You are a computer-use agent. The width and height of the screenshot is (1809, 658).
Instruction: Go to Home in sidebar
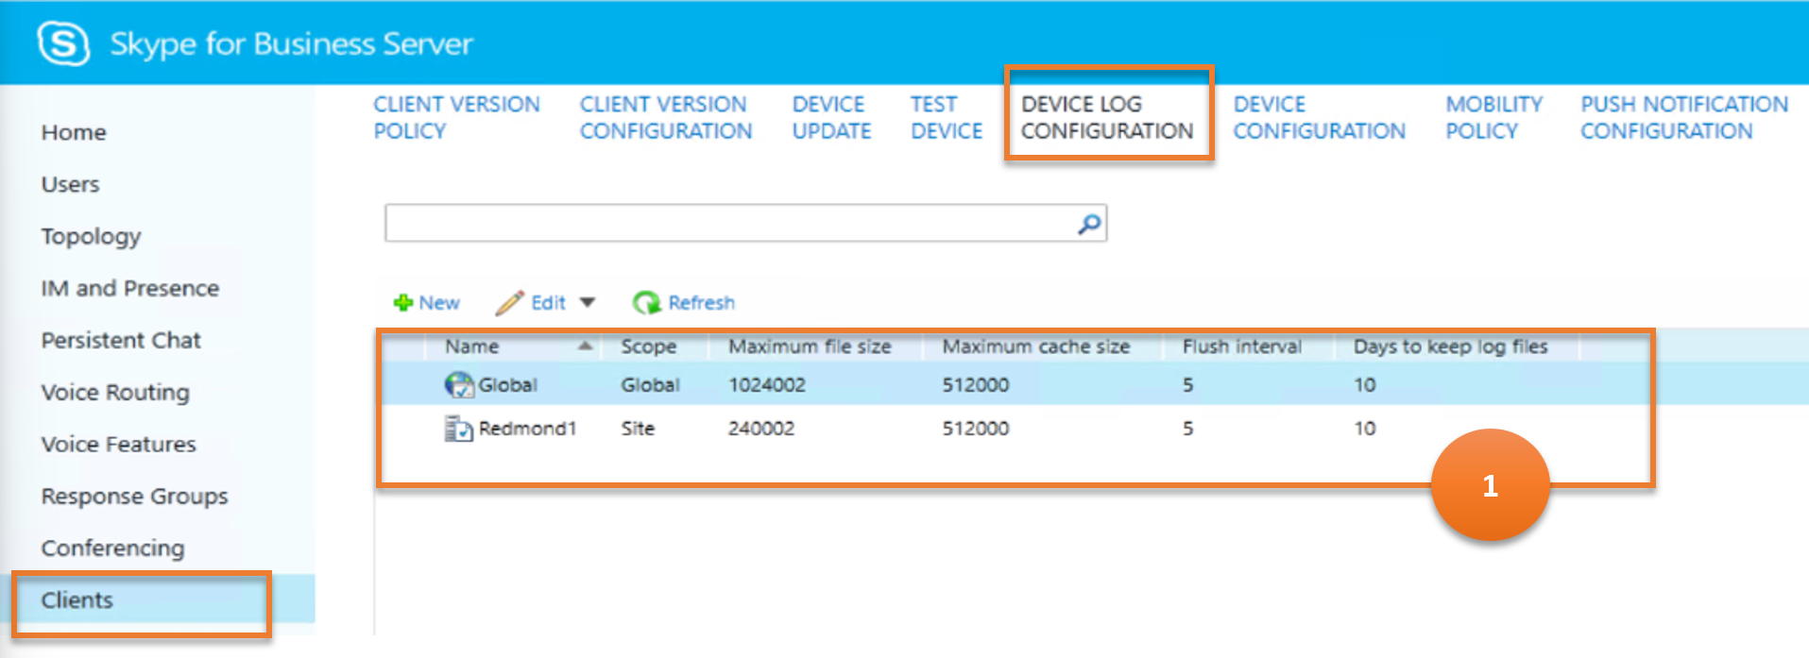[74, 132]
